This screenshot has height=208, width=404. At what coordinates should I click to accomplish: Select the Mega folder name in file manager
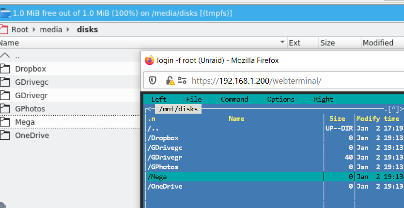tap(25, 122)
